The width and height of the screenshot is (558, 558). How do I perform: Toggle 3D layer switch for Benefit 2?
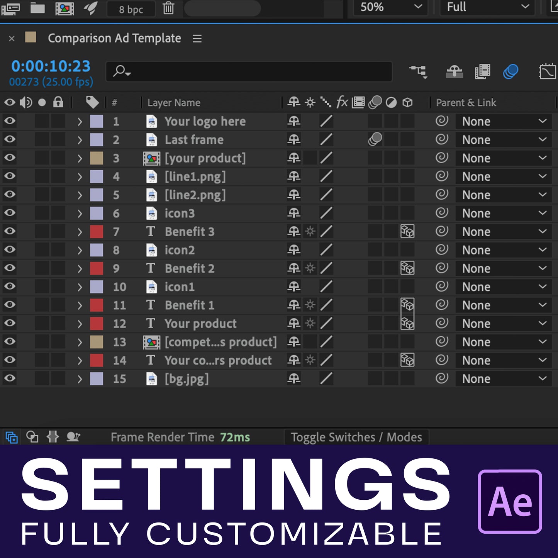(x=407, y=268)
